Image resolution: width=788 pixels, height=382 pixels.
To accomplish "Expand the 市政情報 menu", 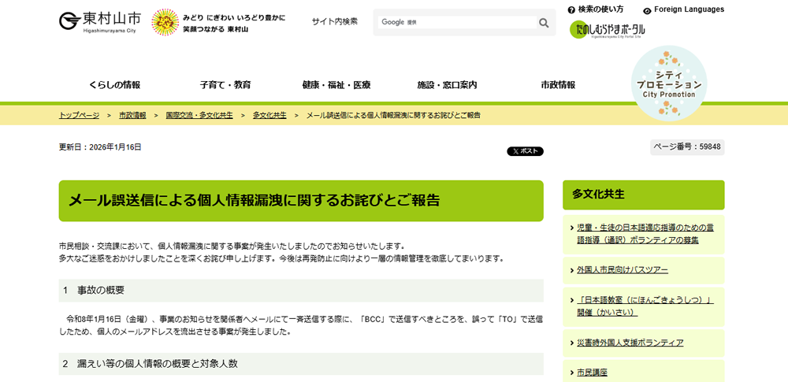I will click(x=558, y=85).
